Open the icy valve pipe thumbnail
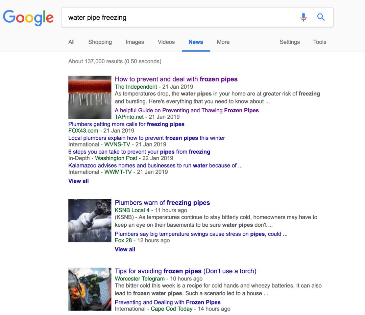 [x=90, y=221]
